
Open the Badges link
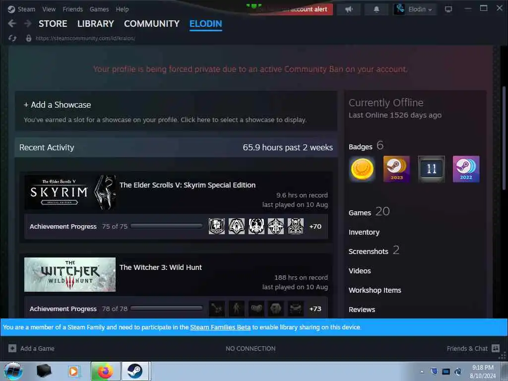coord(360,147)
